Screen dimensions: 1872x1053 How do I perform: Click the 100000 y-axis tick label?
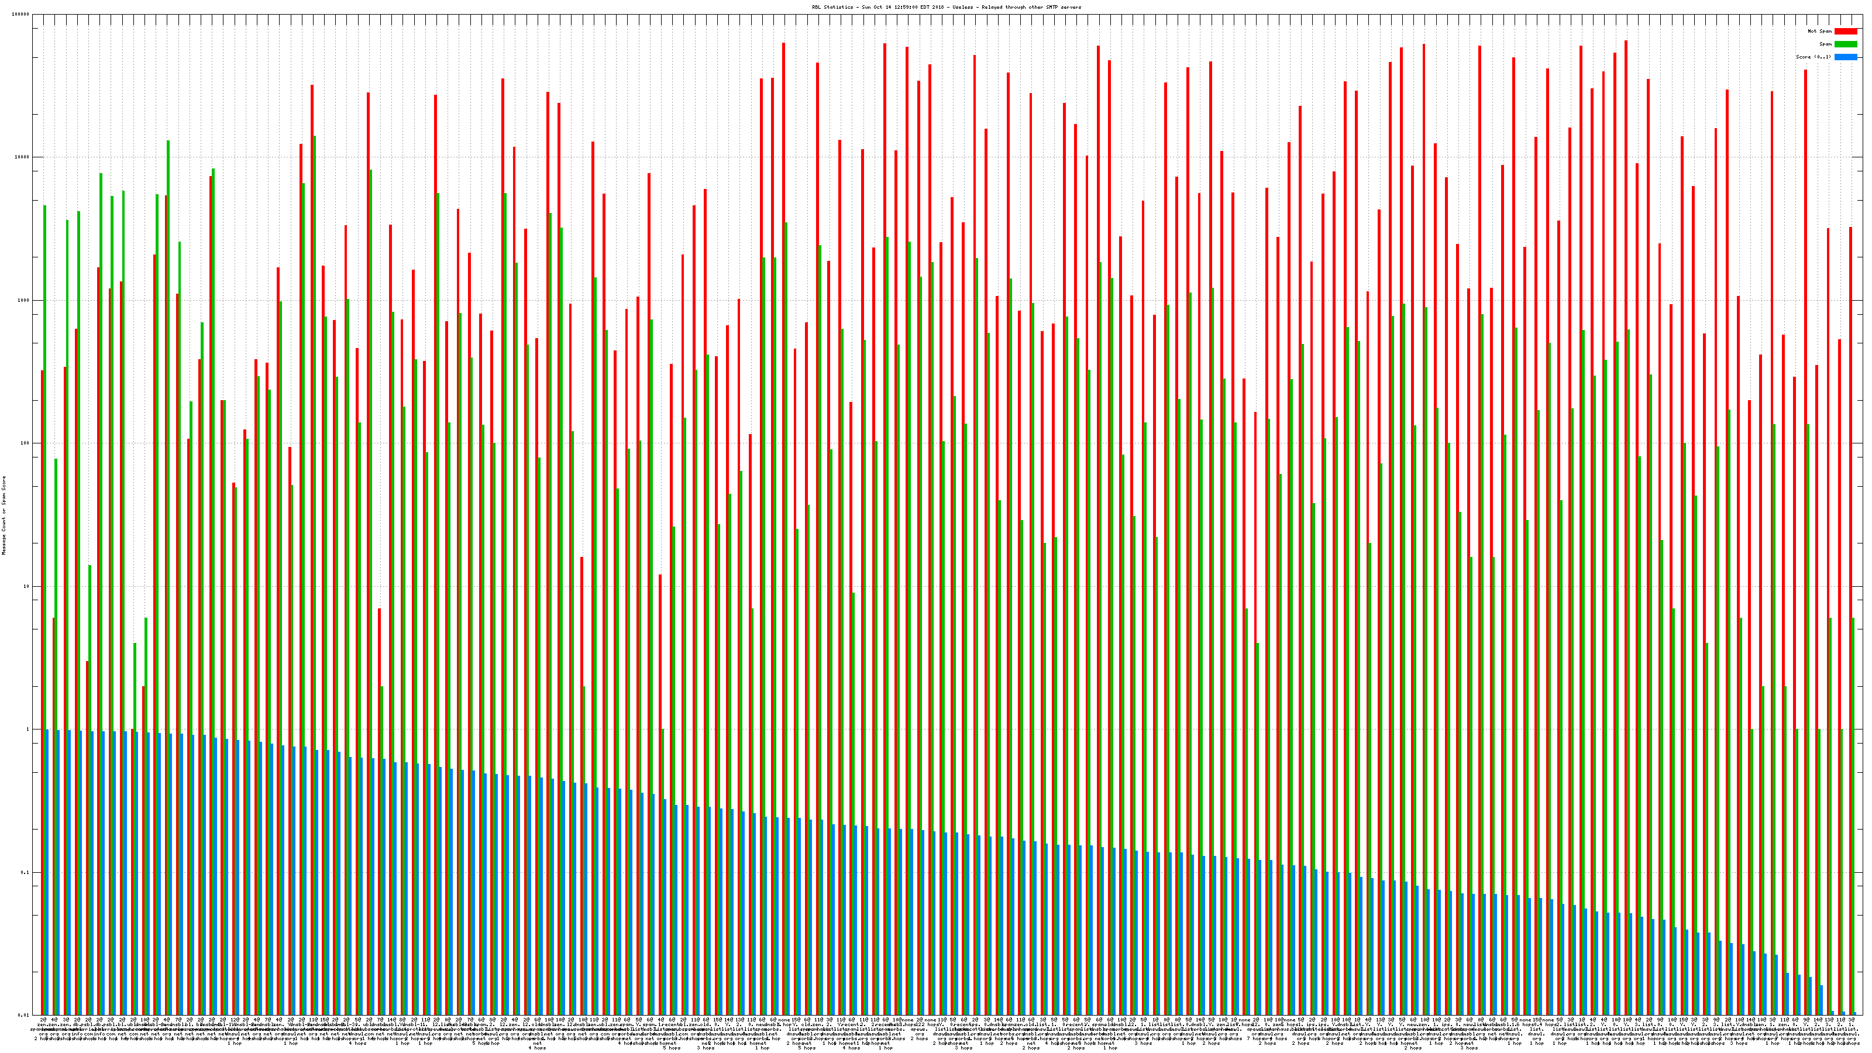22,15
